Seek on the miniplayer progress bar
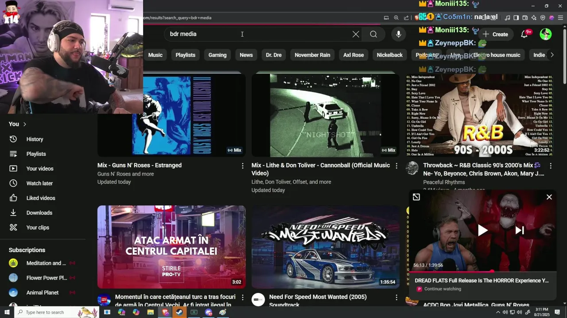 coord(482,271)
